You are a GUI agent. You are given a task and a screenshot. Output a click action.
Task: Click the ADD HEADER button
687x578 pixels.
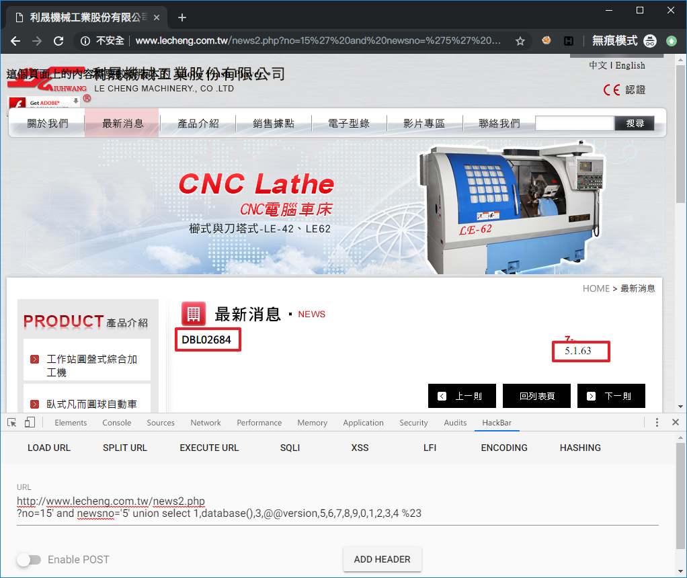point(382,559)
